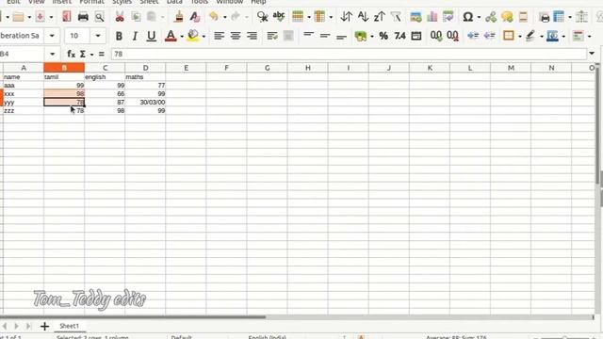The height and width of the screenshot is (339, 603).
Task: Click the Define Print Area icon
Action: (544, 17)
